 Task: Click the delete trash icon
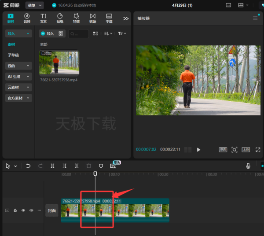click(x=89, y=166)
